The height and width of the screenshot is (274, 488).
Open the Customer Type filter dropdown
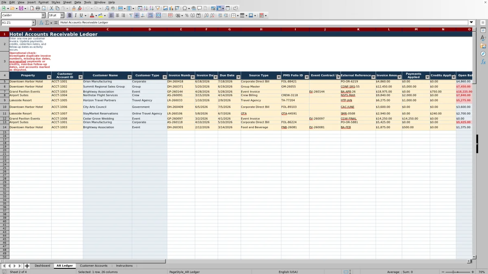coord(165,77)
